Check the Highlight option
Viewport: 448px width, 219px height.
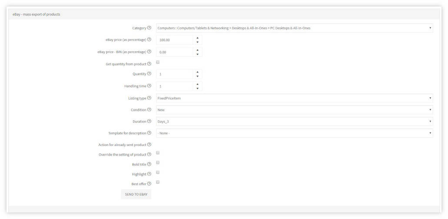[158, 173]
